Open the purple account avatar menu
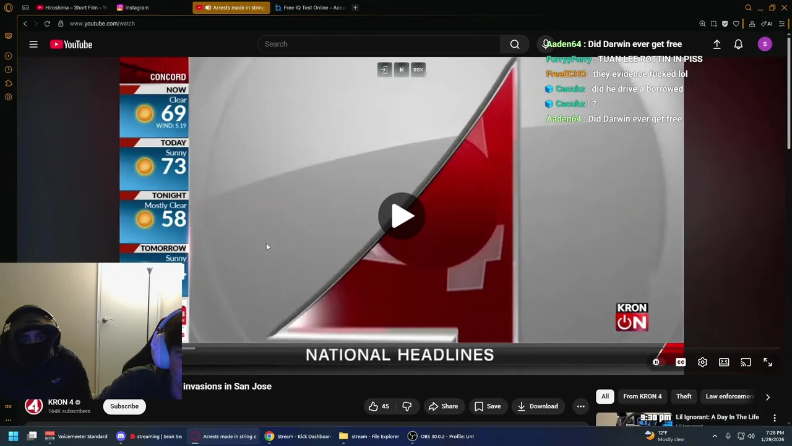The image size is (792, 446). 765,44
